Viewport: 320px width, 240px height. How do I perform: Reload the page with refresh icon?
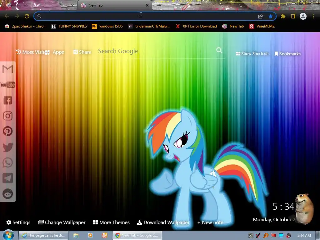(x=27, y=16)
